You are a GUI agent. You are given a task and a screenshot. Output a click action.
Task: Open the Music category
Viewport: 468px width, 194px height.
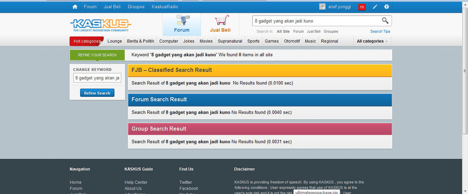pos(310,41)
